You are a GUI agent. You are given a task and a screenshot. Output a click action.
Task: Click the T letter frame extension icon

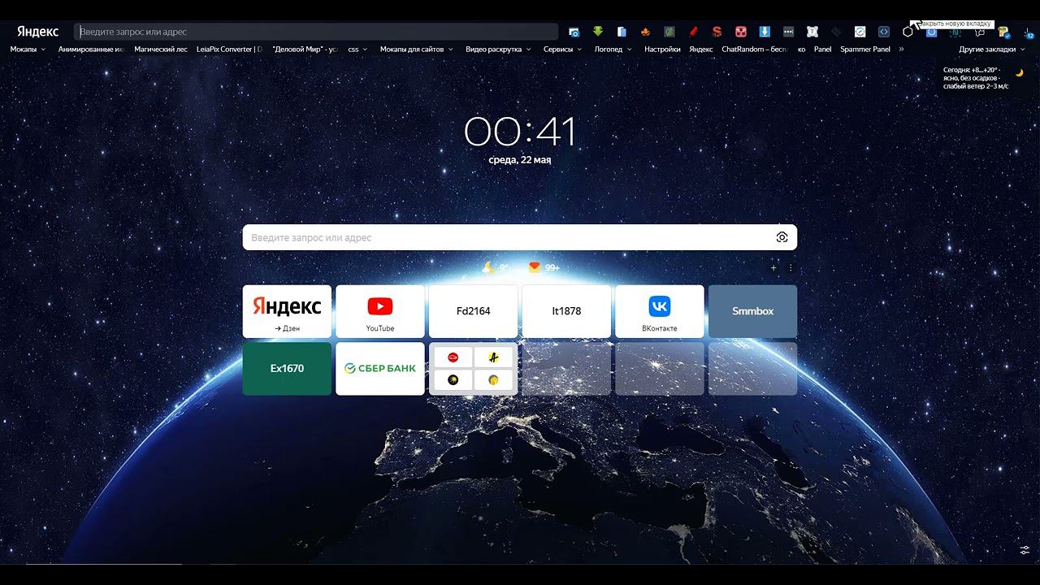[812, 32]
